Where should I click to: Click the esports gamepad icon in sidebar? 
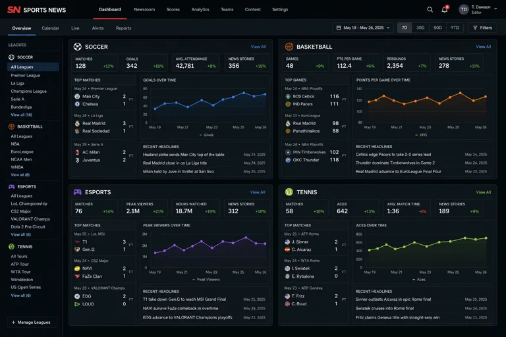(12, 187)
